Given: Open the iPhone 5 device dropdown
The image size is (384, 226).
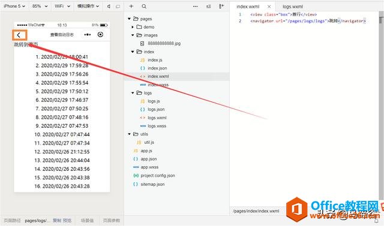Looking at the screenshot, I should click(14, 6).
